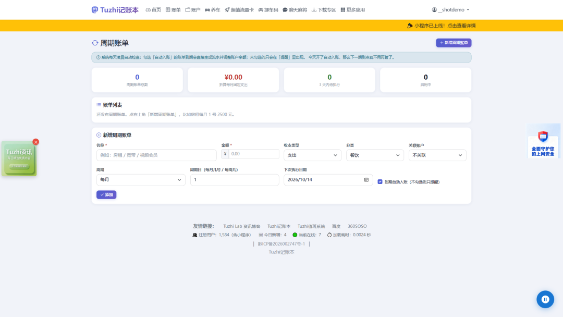Click the 小程序已上线 announcement link
563x317 pixels.
pyautogui.click(x=442, y=26)
